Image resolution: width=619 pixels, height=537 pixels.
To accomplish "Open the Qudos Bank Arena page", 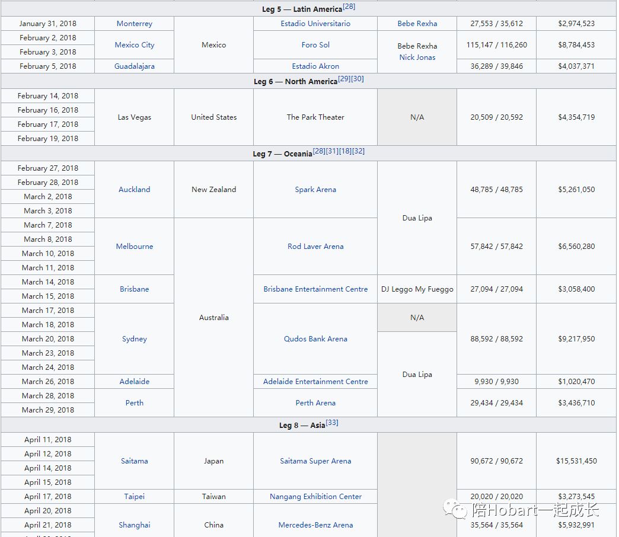I will pos(315,339).
